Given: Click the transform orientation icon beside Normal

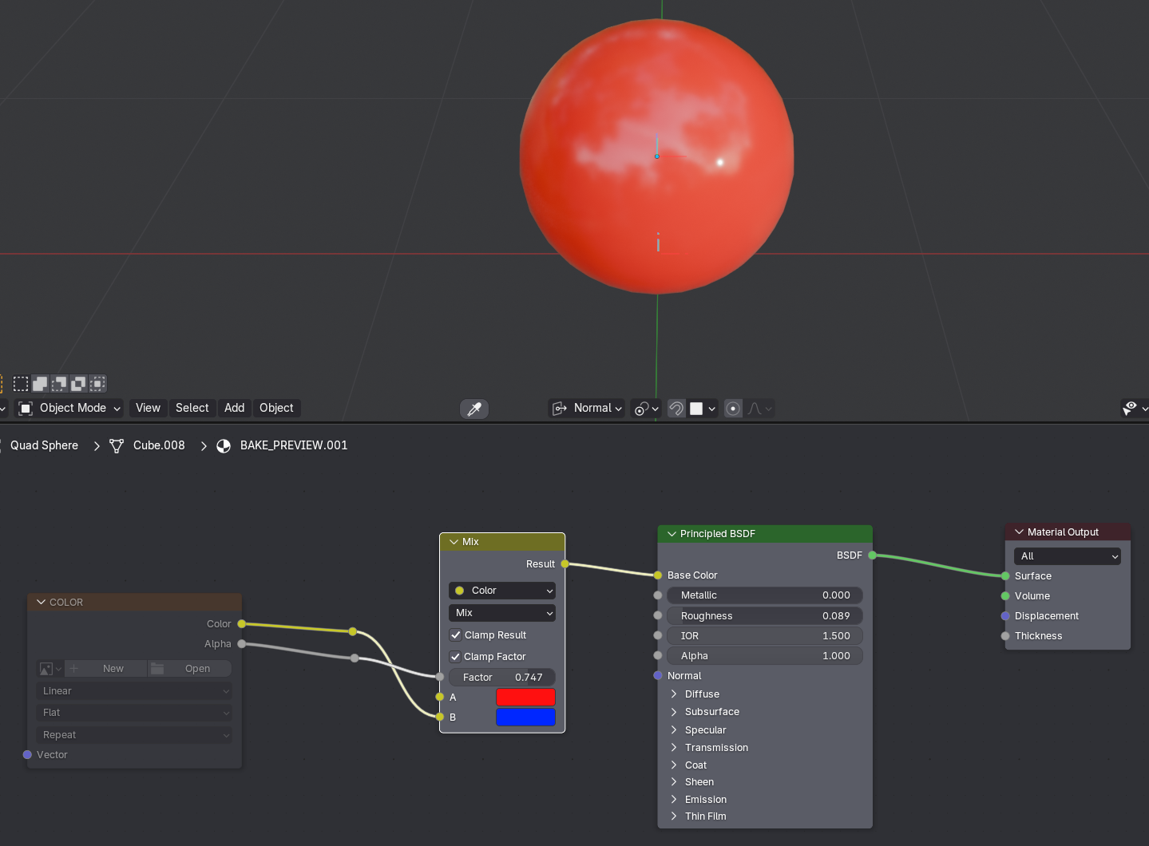Looking at the screenshot, I should tap(560, 409).
